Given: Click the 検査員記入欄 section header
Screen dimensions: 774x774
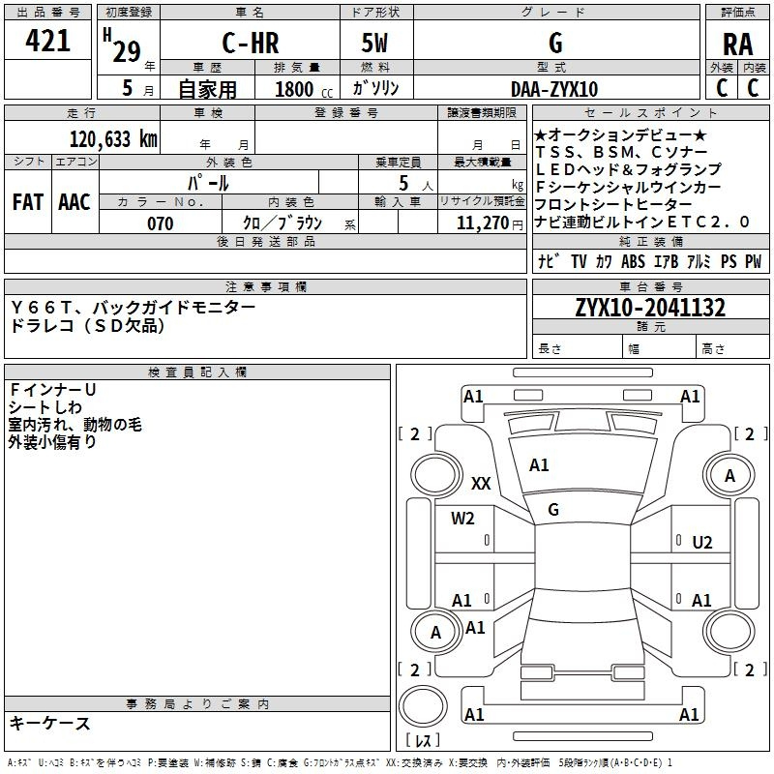Looking at the screenshot, I should (x=197, y=372).
